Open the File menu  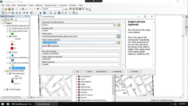pyautogui.click(x=3, y=5)
